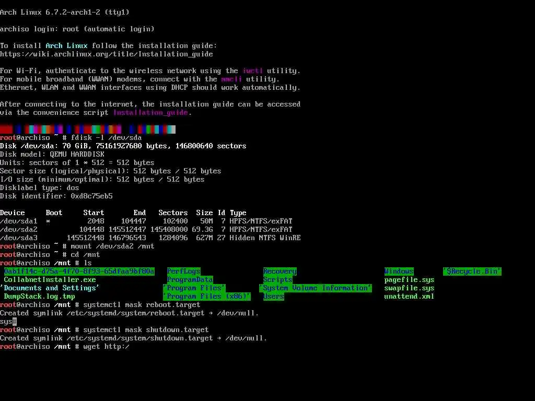
Task: Click 'System Volume Information' directory
Action: click(315, 288)
